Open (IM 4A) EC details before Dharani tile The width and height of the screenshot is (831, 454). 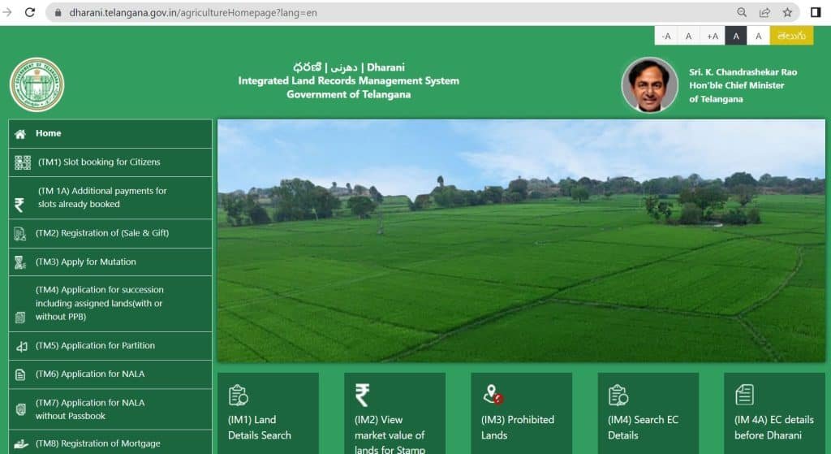click(775, 413)
